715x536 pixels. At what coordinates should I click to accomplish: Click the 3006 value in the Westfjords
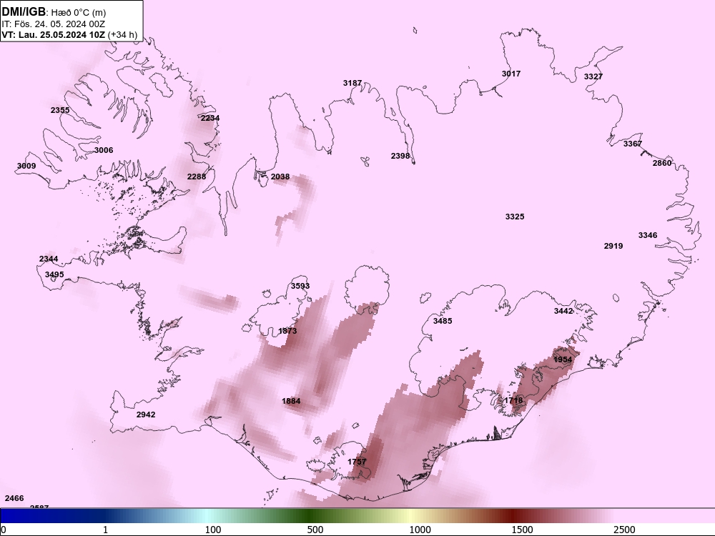tap(104, 150)
